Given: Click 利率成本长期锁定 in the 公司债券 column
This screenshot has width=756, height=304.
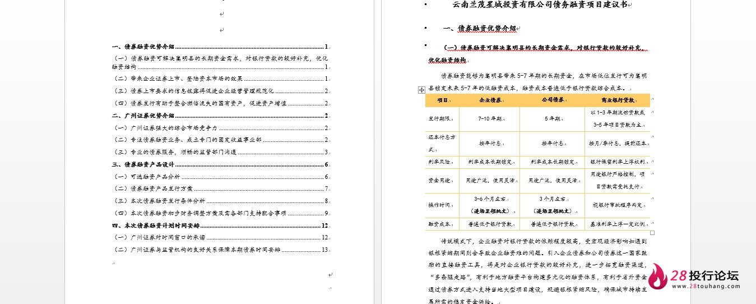Looking at the screenshot, I should pos(552,162).
